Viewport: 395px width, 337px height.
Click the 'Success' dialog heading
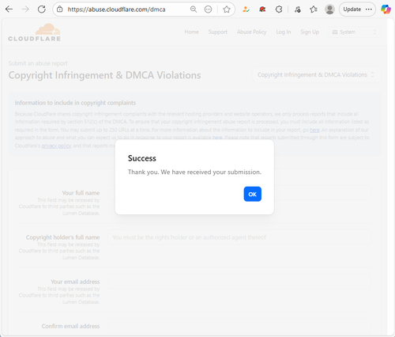142,158
